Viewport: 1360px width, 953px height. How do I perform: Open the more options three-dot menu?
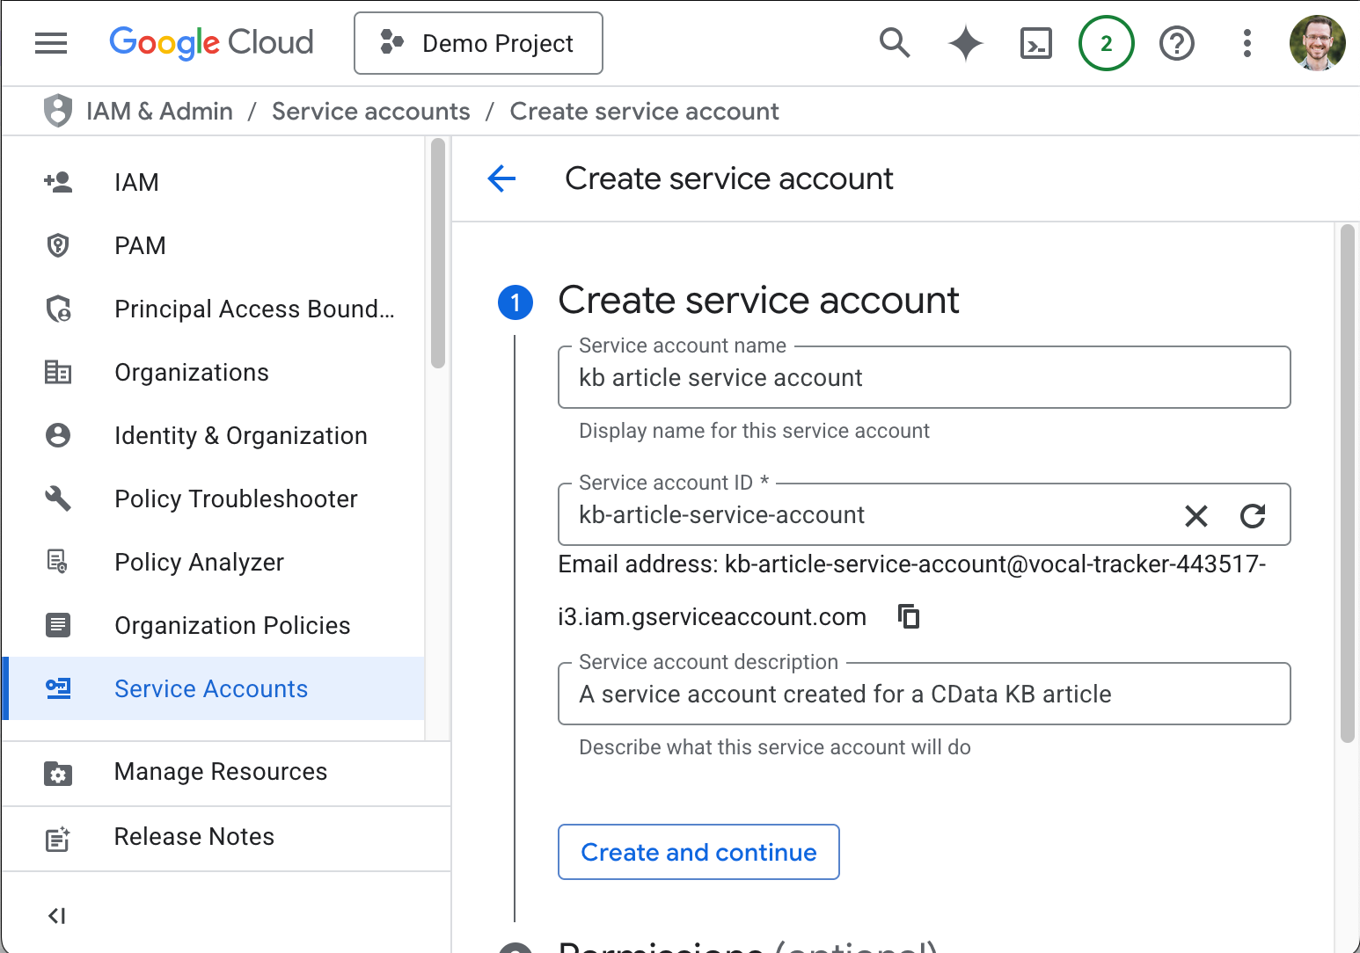(x=1247, y=42)
